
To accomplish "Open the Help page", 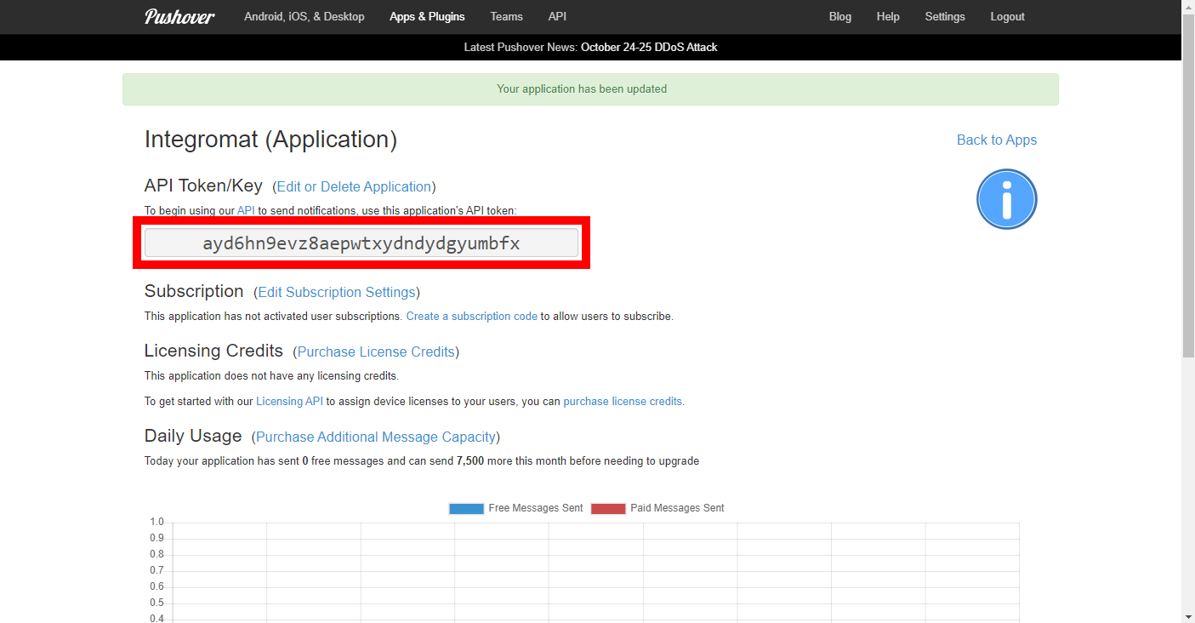I will (888, 16).
